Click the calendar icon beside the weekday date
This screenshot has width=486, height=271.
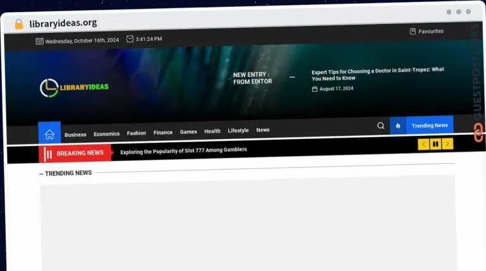point(39,41)
